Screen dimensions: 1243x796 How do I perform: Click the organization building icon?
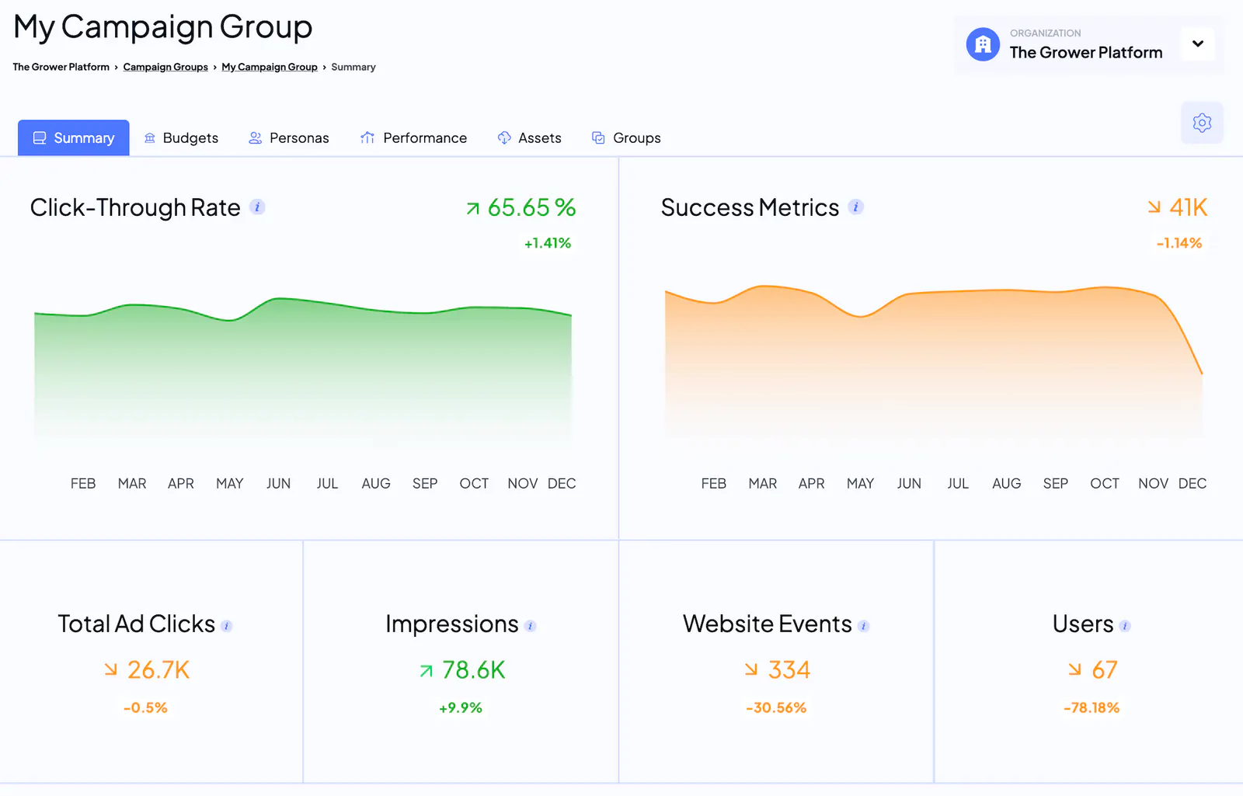(x=983, y=44)
